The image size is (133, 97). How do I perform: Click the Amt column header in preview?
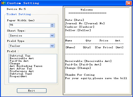pyautogui.click(x=118, y=41)
